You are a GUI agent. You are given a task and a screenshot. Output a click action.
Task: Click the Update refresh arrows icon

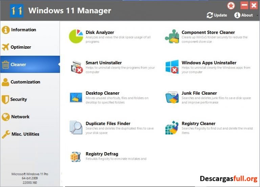pos(210,15)
